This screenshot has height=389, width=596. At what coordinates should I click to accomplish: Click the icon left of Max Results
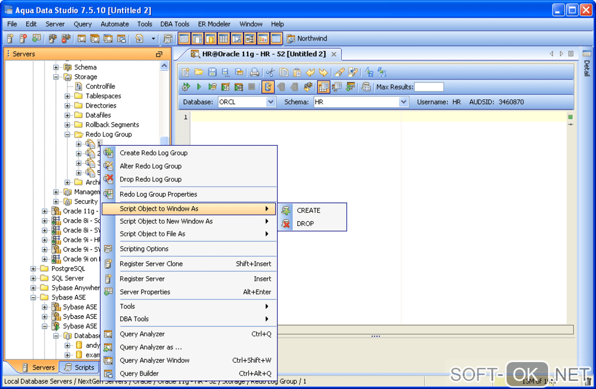click(x=366, y=87)
